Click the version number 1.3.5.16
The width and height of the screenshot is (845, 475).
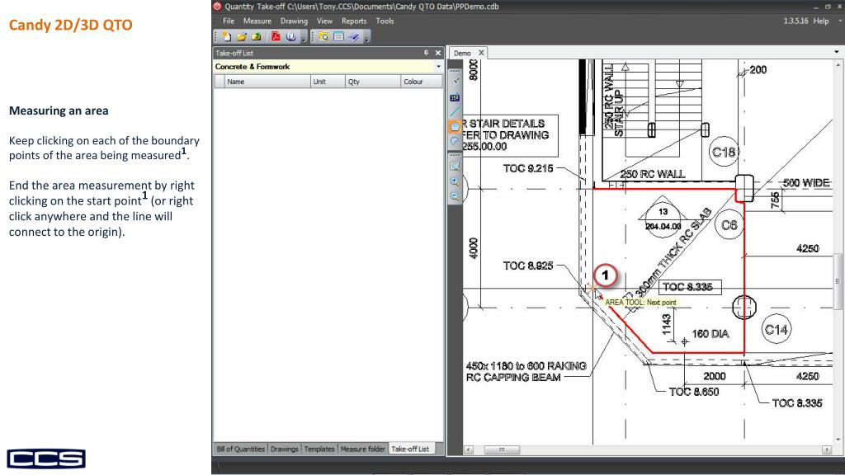[795, 21]
